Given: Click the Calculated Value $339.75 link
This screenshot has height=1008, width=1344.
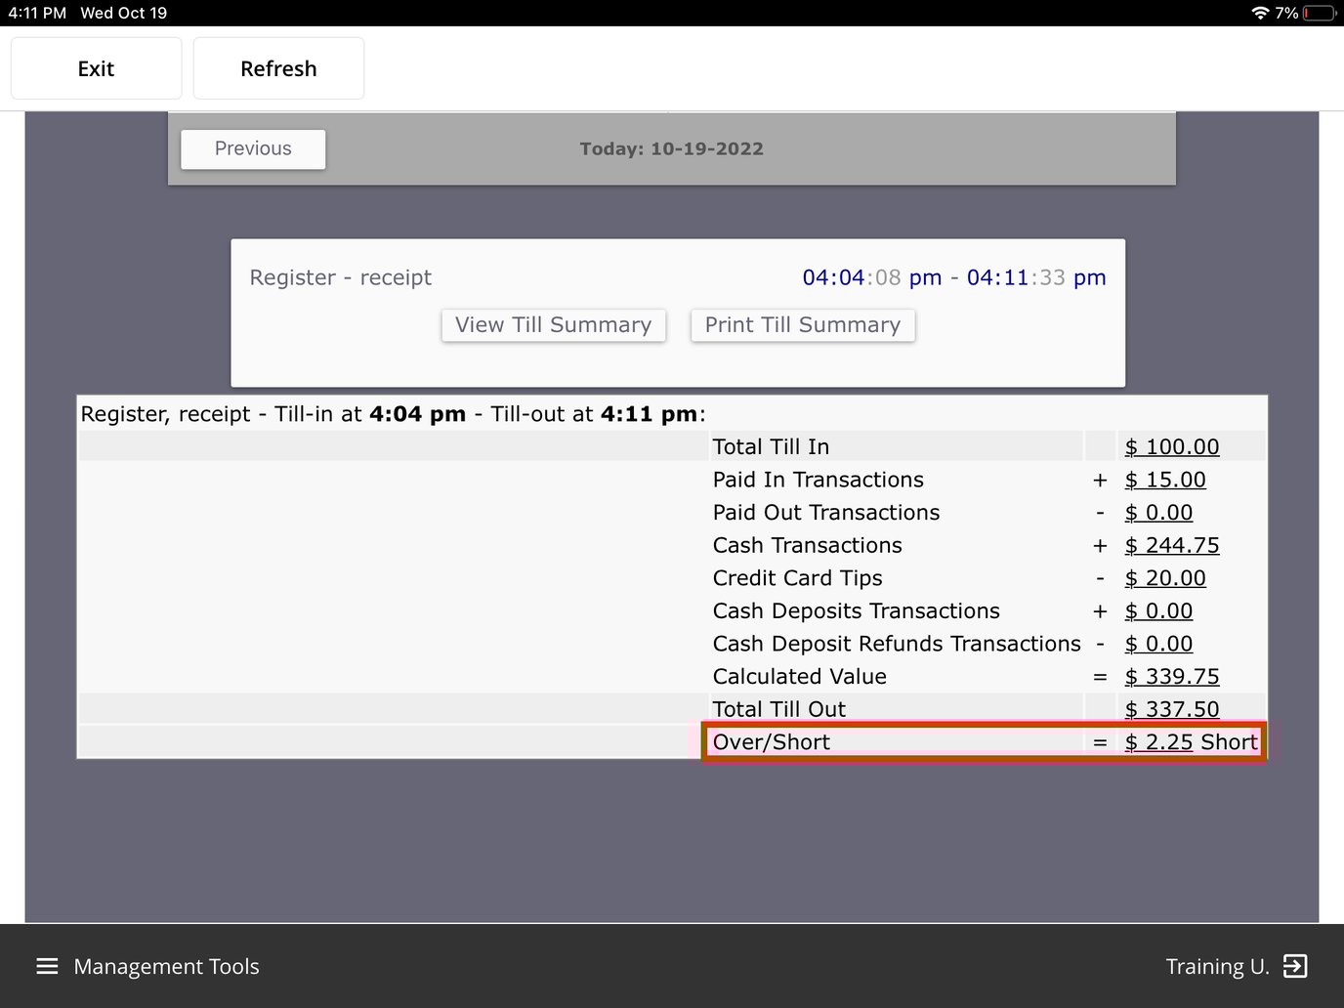Looking at the screenshot, I should [x=1171, y=676].
